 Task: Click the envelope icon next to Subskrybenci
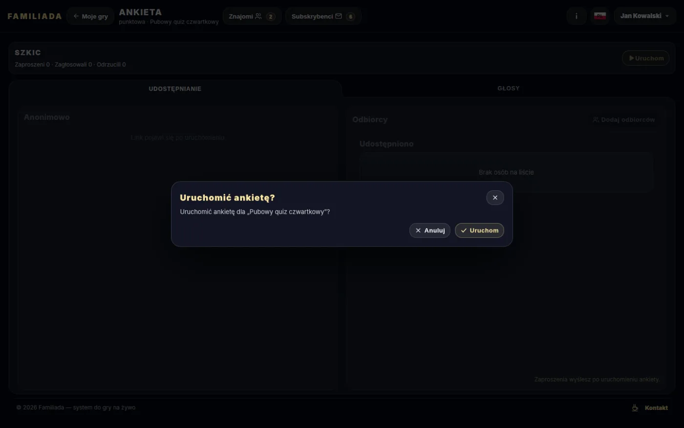tap(339, 16)
